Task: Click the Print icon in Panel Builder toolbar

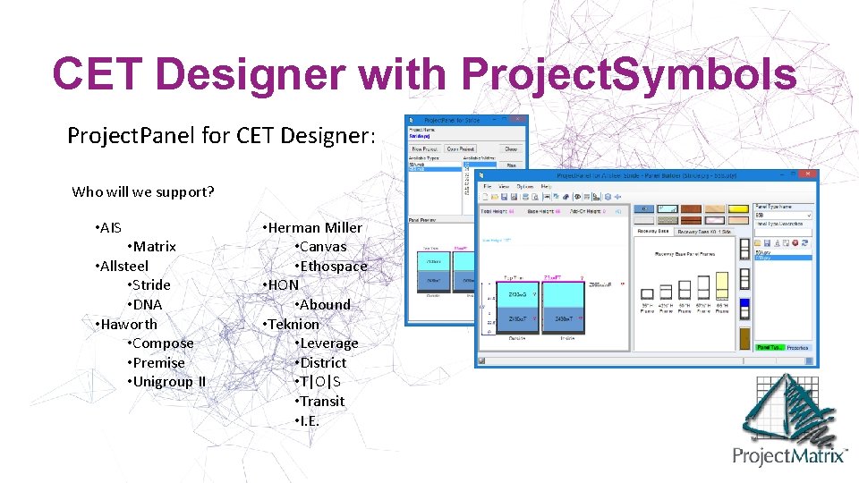Action: 526,197
